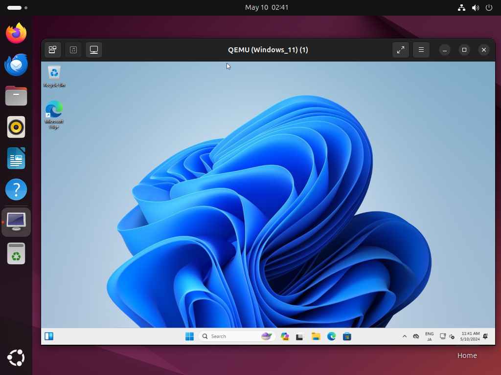Open the Ubuntu clock May 10 02:41
Image resolution: width=501 pixels, height=375 pixels.
[267, 7]
